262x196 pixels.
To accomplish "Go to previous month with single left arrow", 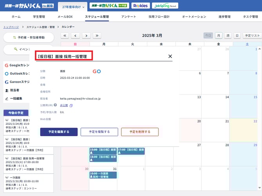I will coord(76,36).
